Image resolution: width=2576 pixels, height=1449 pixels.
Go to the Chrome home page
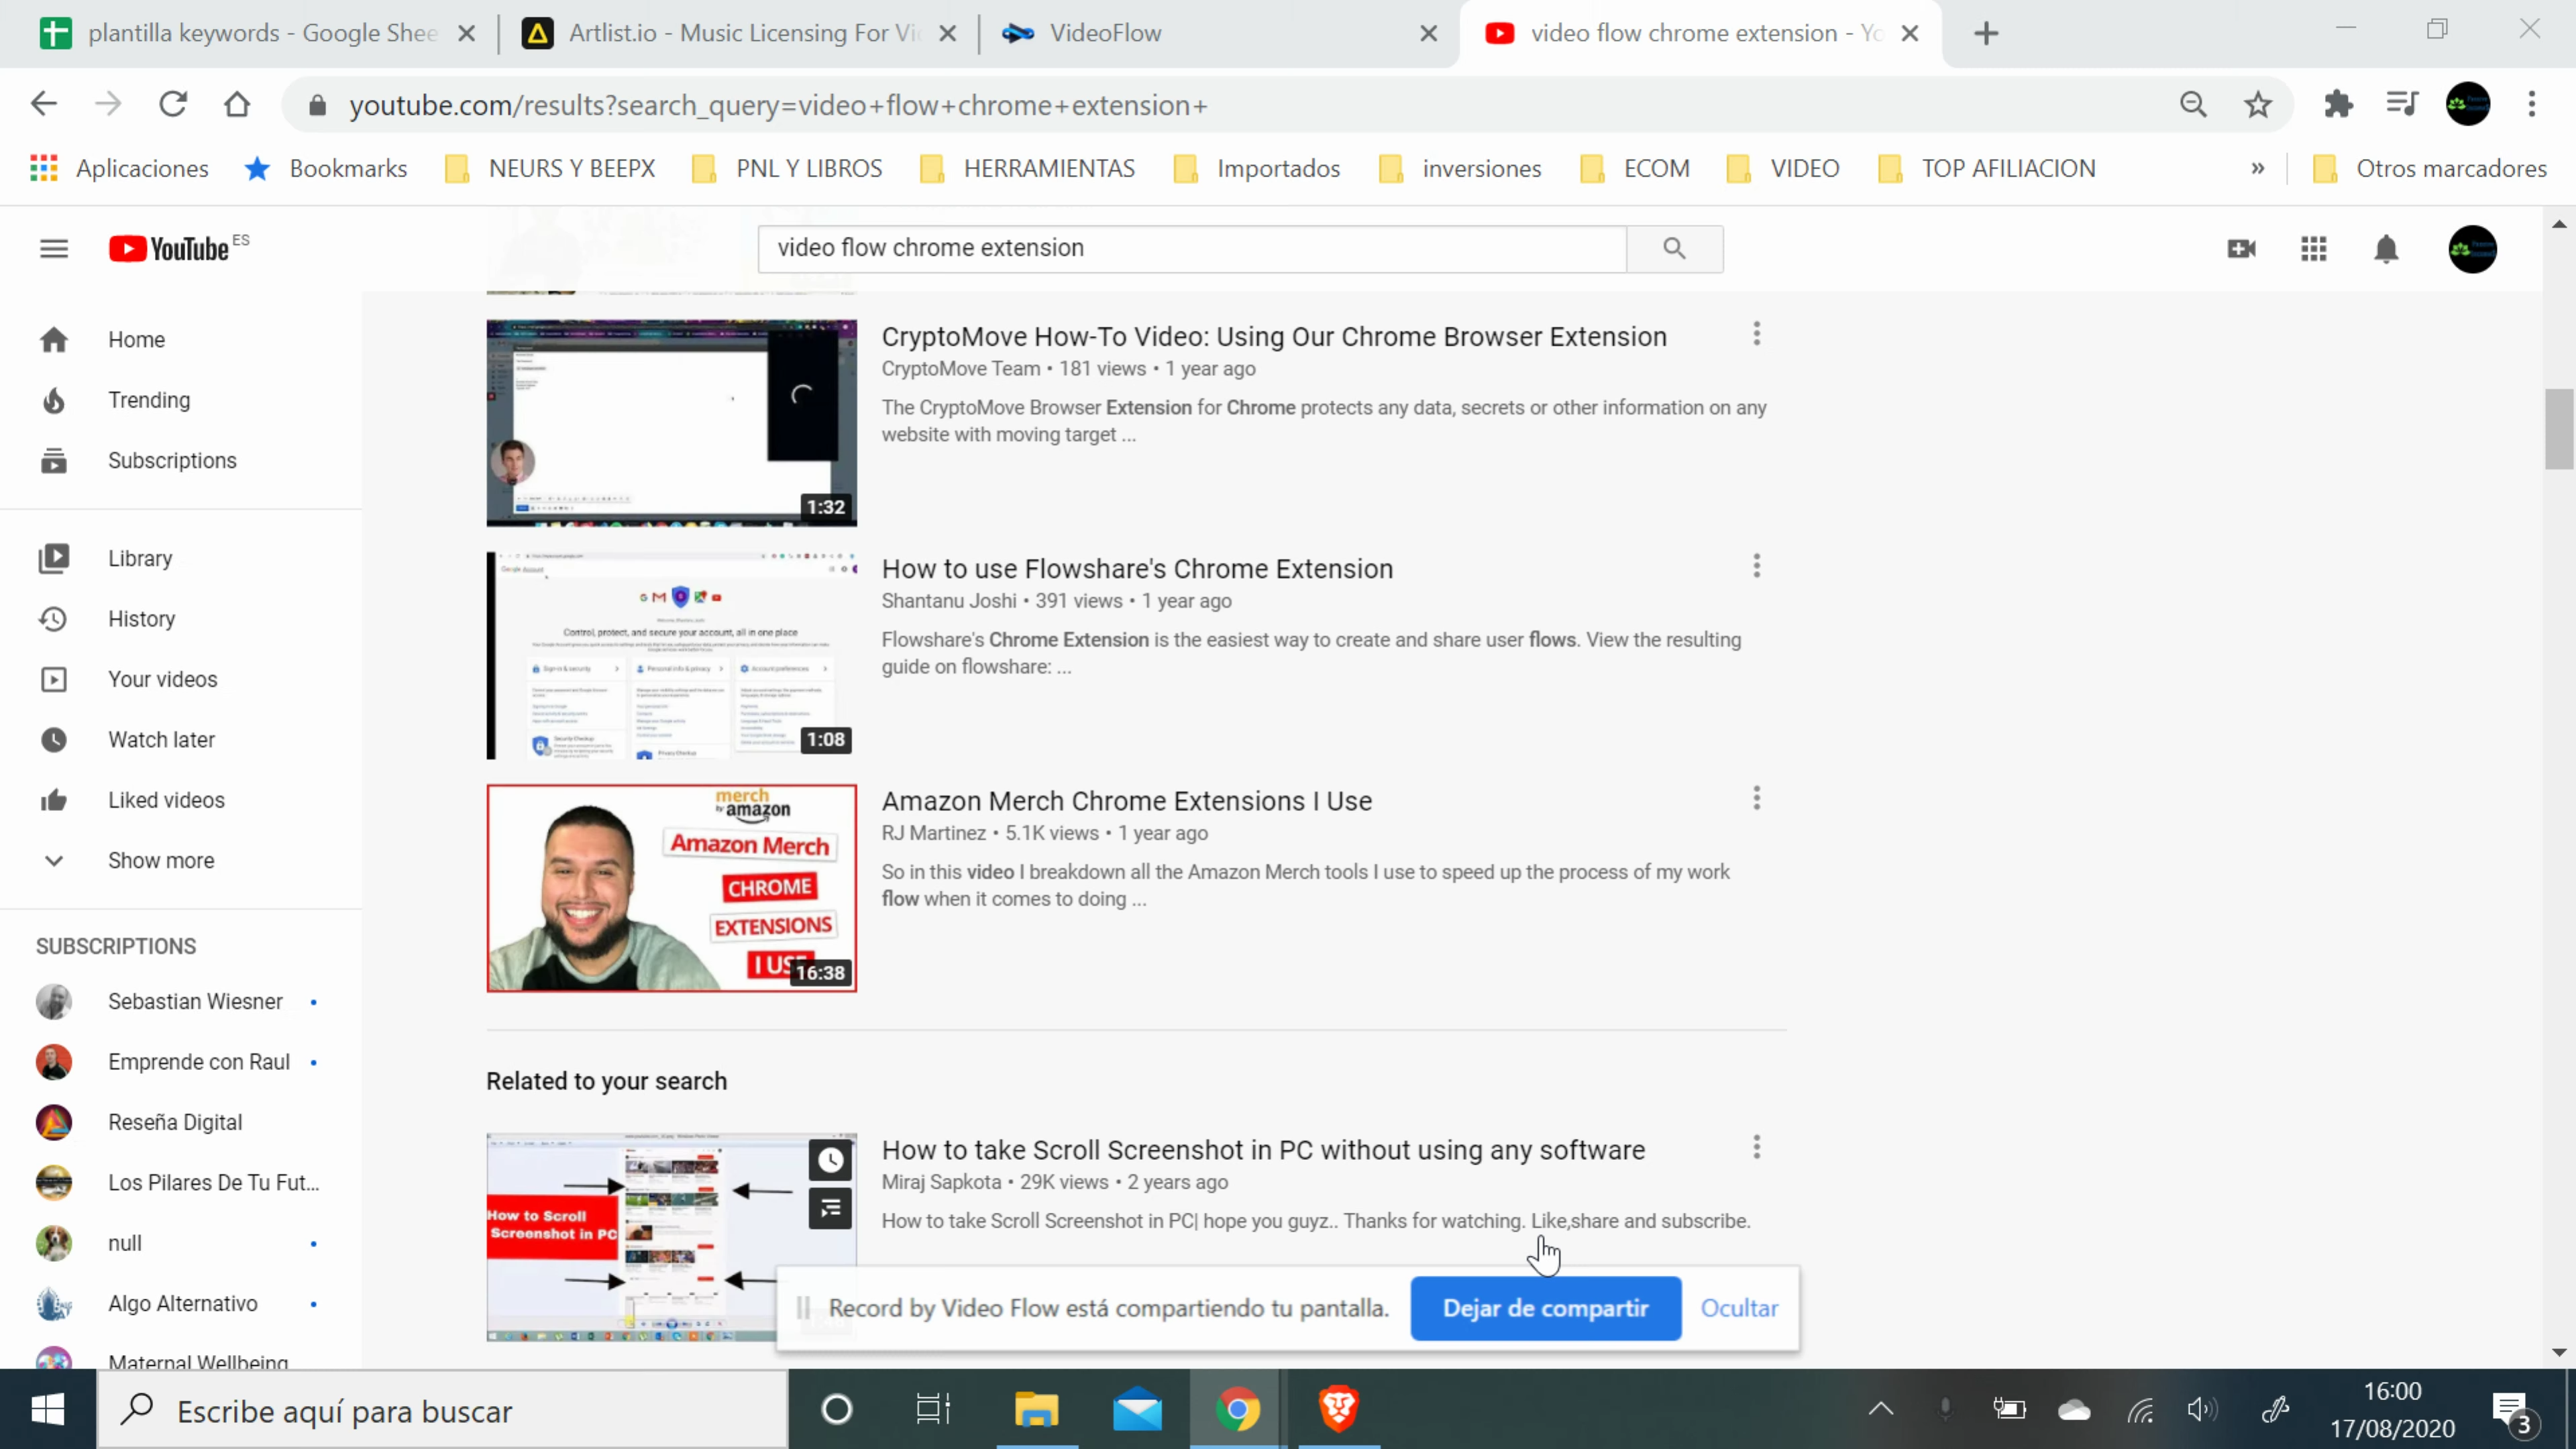(237, 104)
